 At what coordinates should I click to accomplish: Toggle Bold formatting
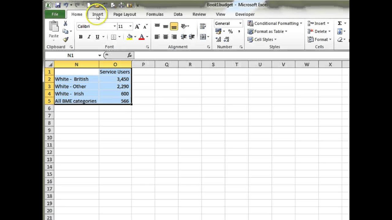click(81, 37)
